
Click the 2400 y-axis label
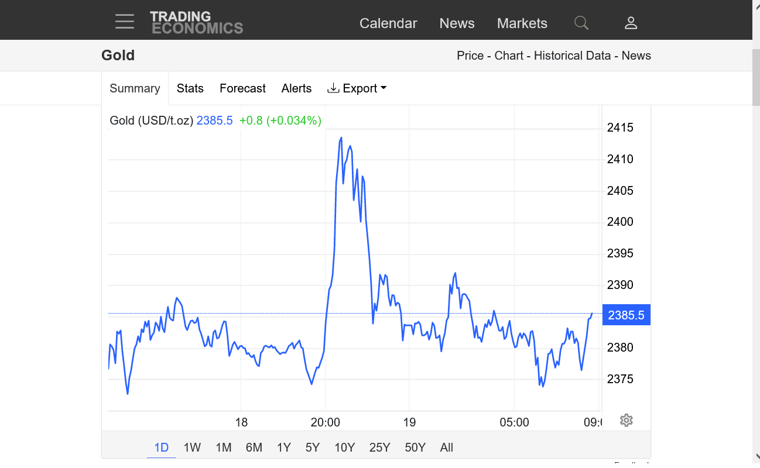(620, 222)
